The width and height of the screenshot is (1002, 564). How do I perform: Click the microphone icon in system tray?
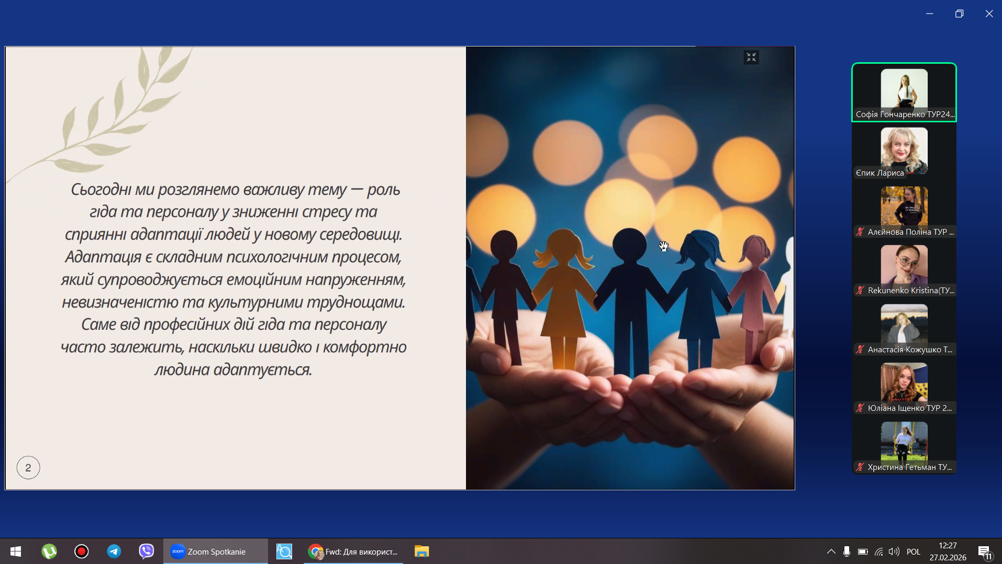pyautogui.click(x=847, y=551)
